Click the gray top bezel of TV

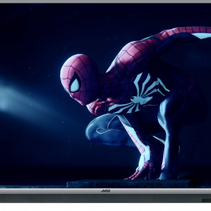(x=105, y=1)
